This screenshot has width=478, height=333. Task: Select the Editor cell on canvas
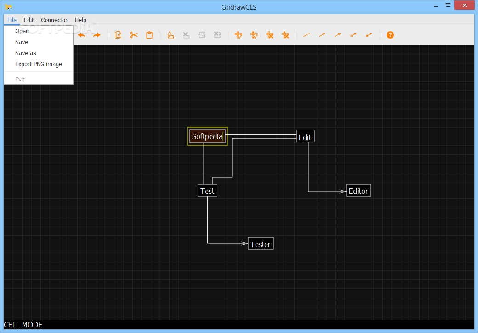358,191
